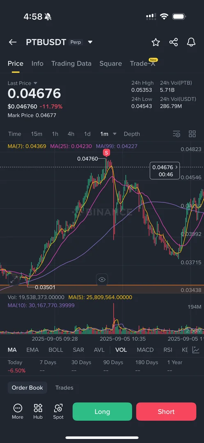Tap the volume MA(10) label
Screen dimensions: 204x443
click(41, 306)
